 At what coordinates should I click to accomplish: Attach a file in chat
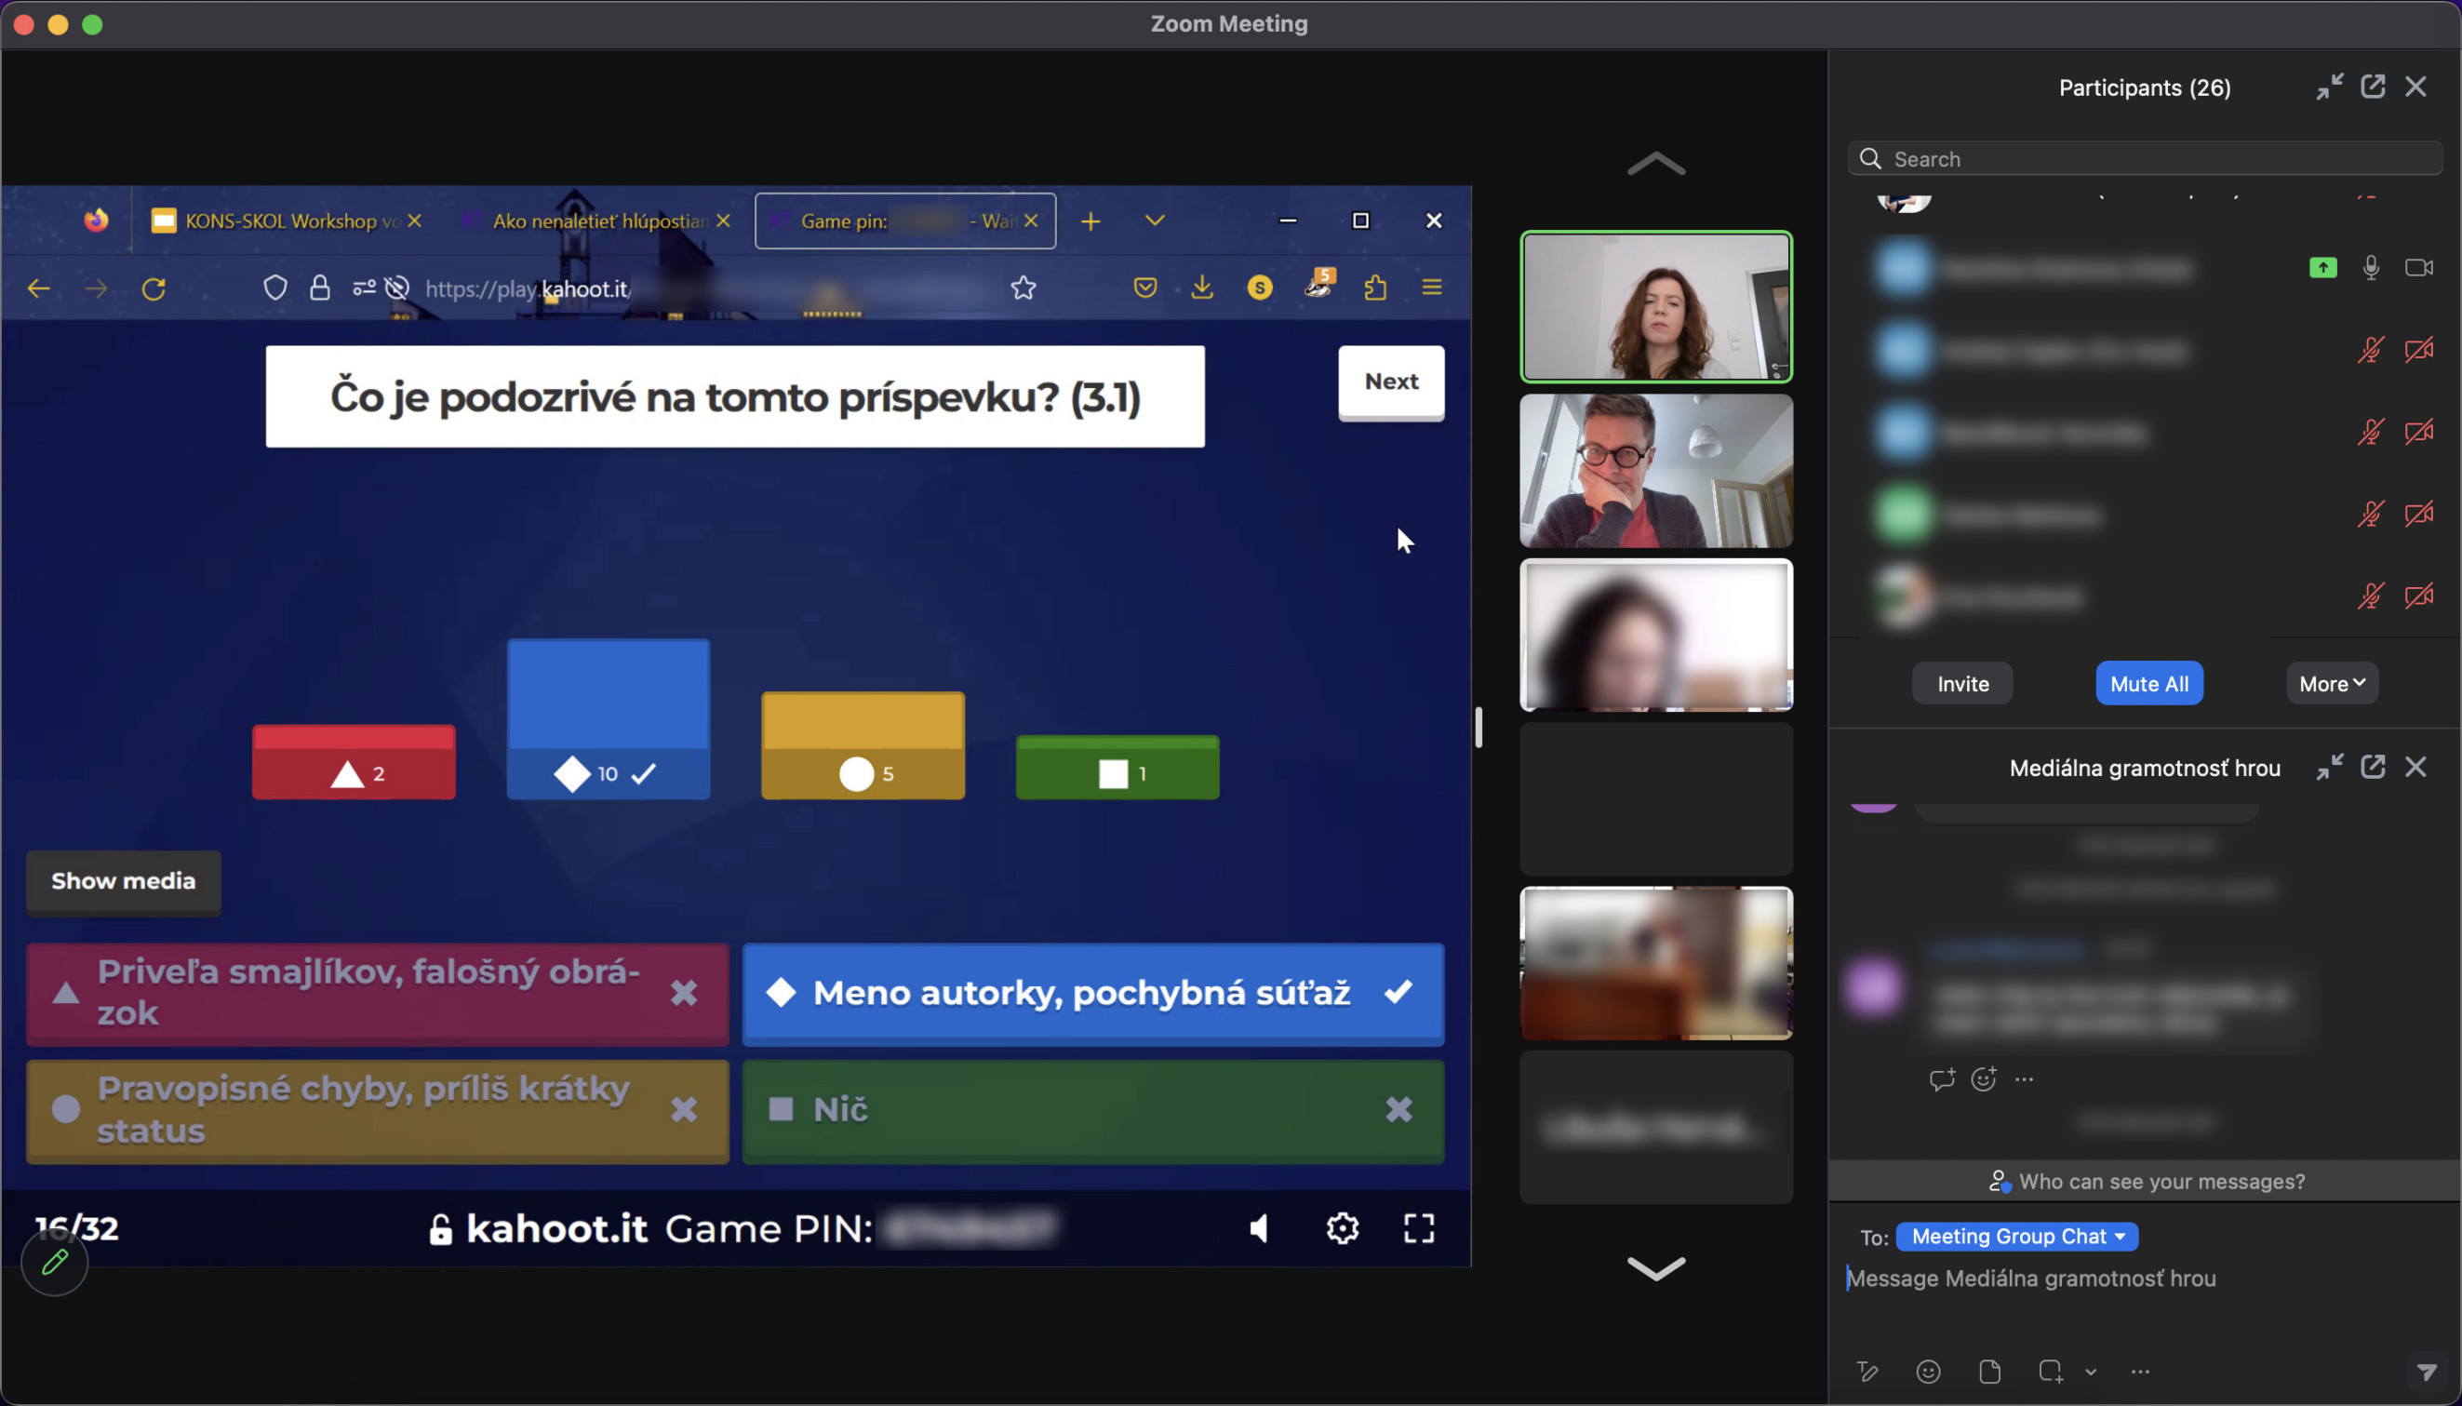click(x=1989, y=1372)
